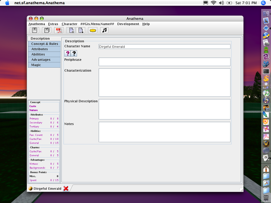Open the ##Gis.Menu.Name## menu
The image size is (271, 203).
pyautogui.click(x=97, y=24)
